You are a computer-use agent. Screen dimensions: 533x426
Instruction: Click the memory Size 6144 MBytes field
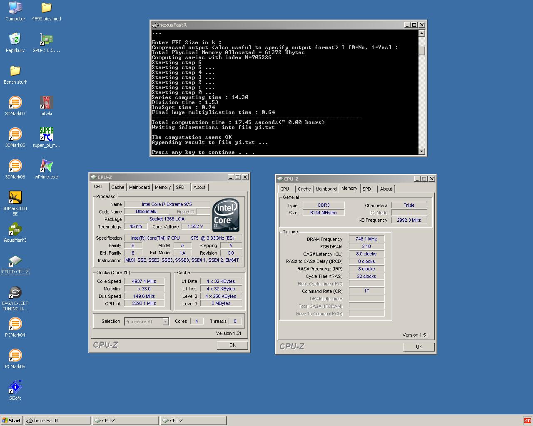coord(324,213)
